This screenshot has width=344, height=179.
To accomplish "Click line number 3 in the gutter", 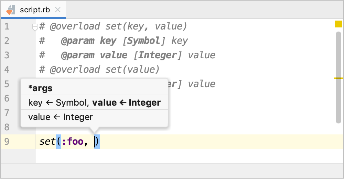I will (7, 55).
